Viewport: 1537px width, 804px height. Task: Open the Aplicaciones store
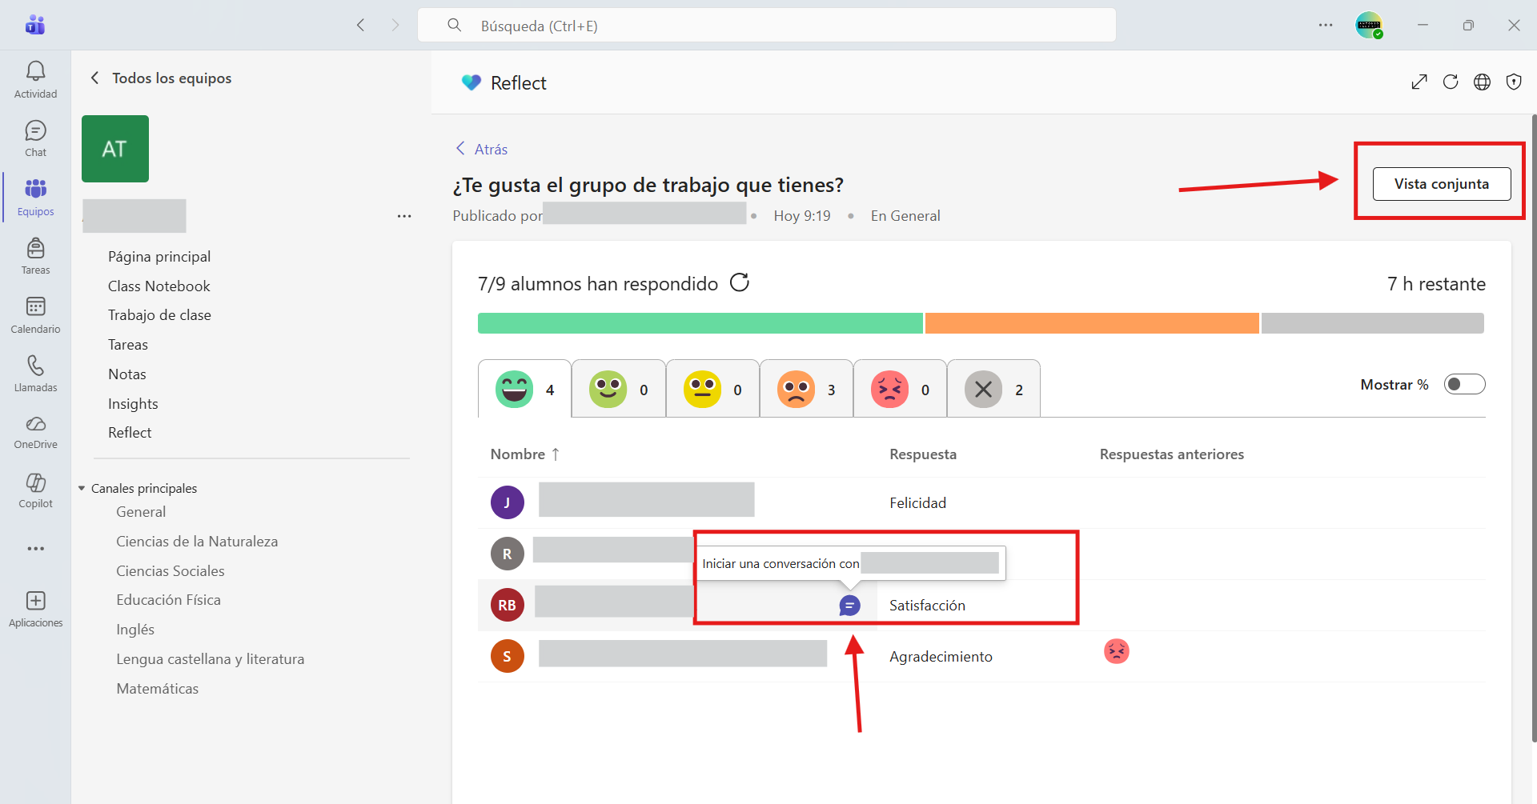click(x=35, y=609)
